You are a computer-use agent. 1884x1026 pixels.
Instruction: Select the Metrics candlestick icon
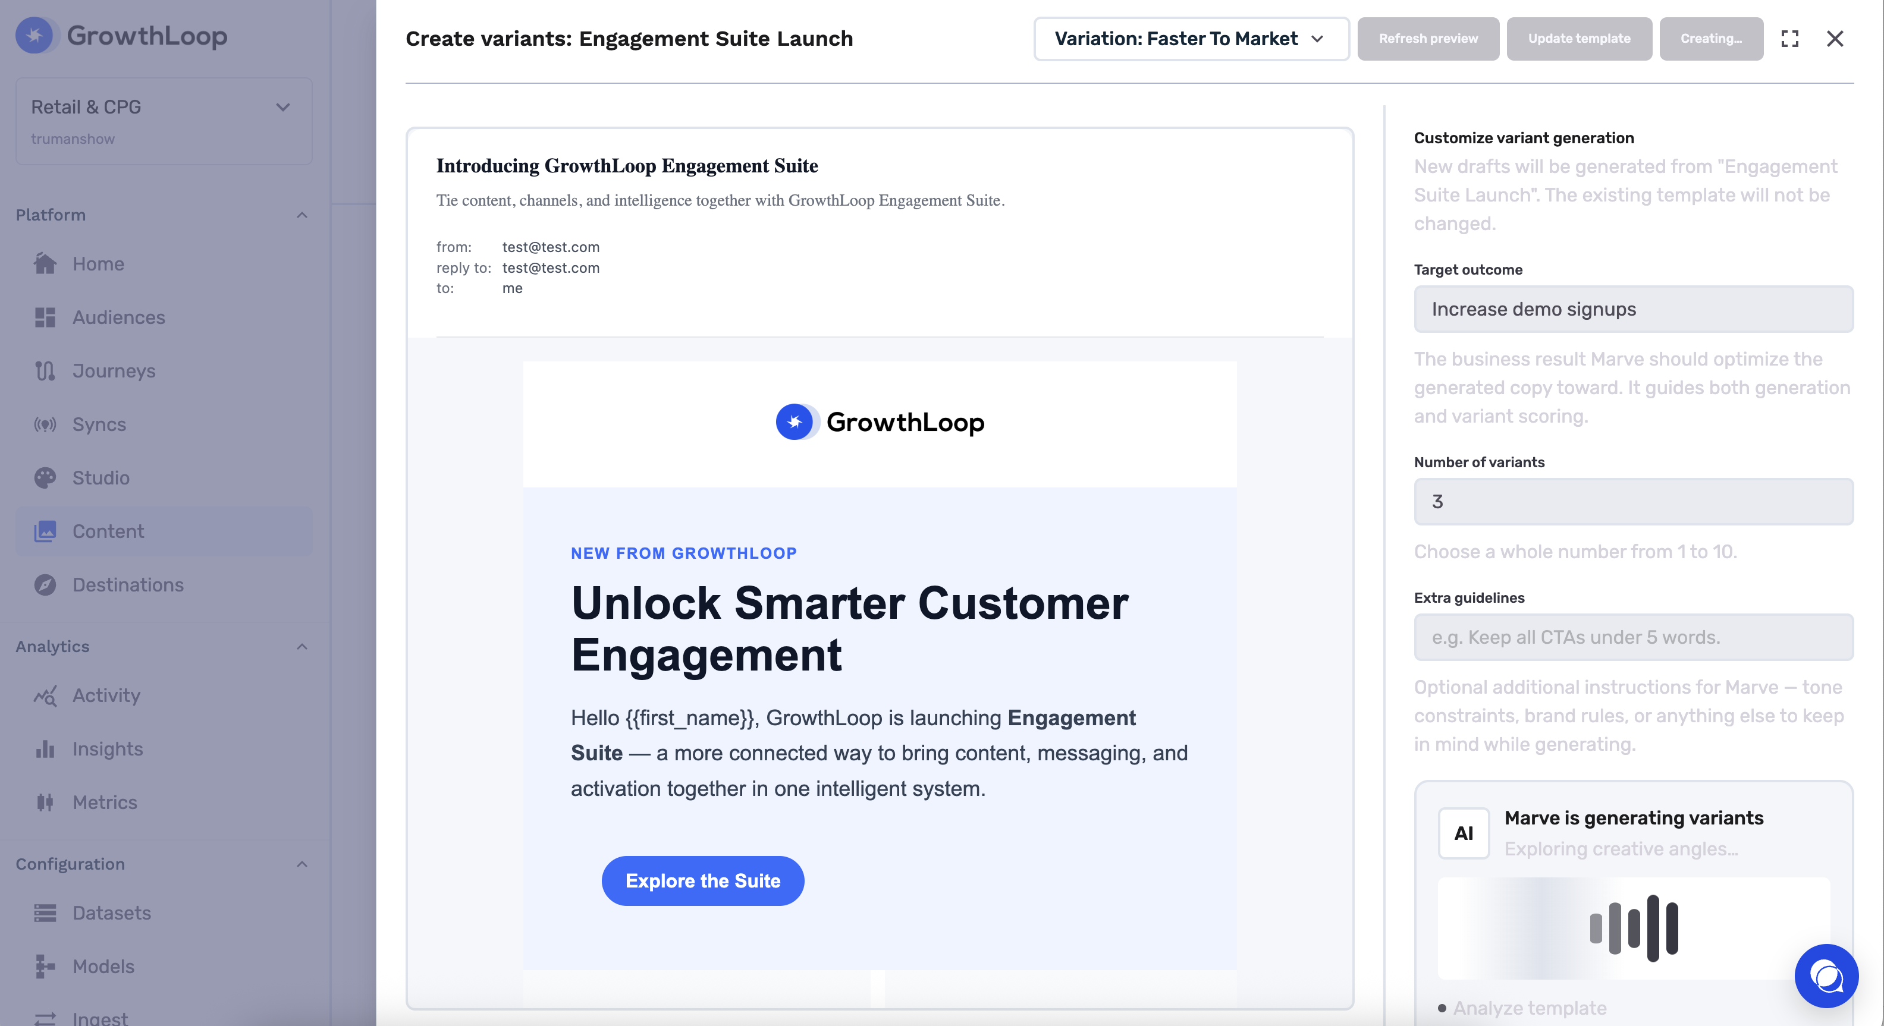coord(45,802)
